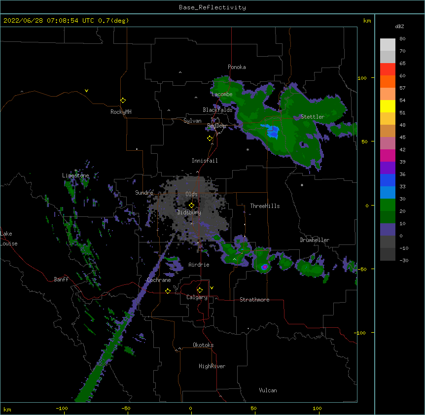Click the Ponoka city label
The image size is (425, 415).
point(237,67)
